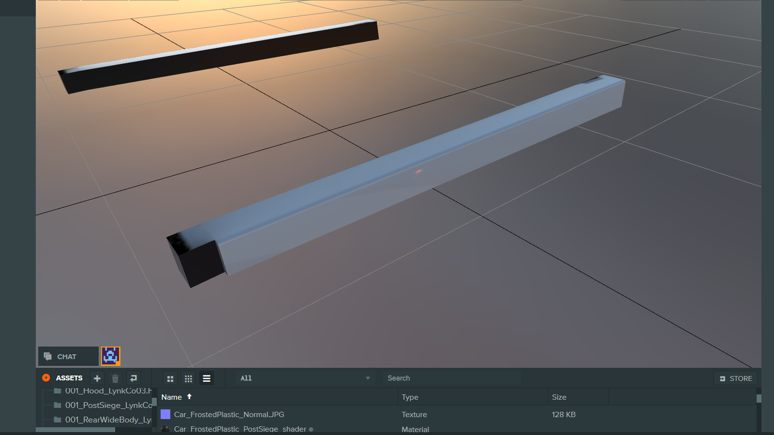Image resolution: width=774 pixels, height=435 pixels.
Task: Switch to small grid view
Action: tap(189, 378)
